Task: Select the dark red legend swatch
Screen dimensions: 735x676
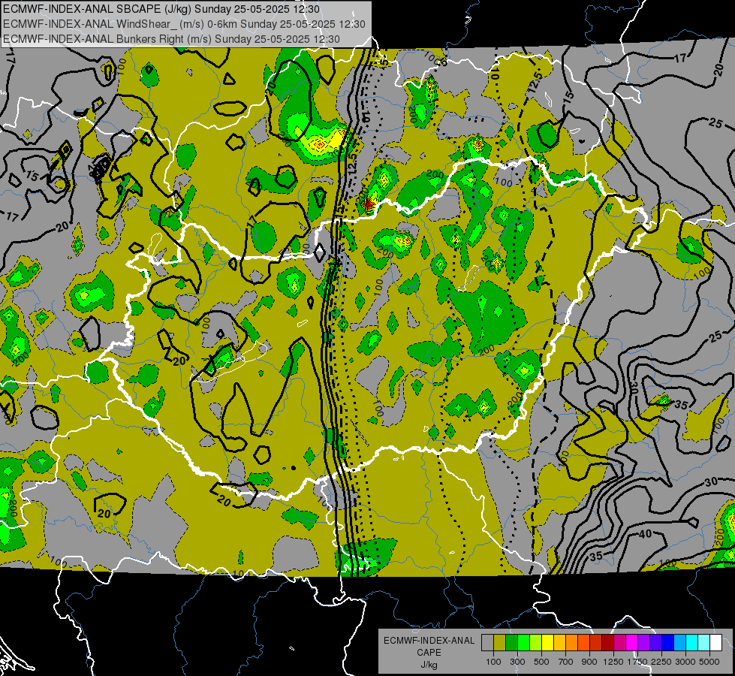Action: click(x=607, y=642)
